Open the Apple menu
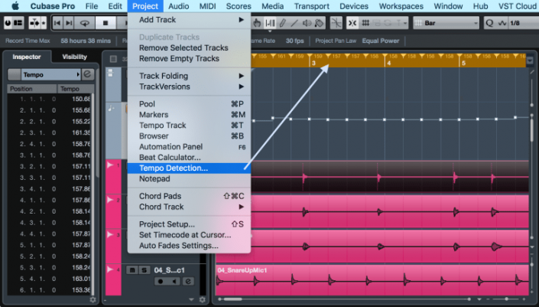This screenshot has width=539, height=307. (15, 6)
